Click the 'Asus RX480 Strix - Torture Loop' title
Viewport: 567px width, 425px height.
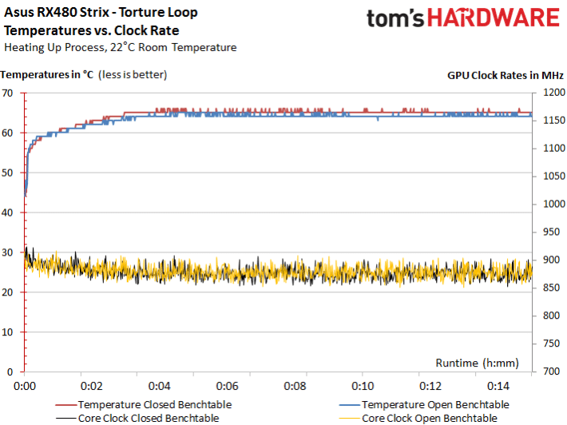click(101, 12)
